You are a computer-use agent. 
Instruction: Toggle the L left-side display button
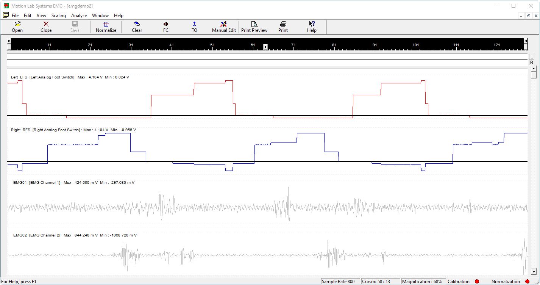coord(532,56)
